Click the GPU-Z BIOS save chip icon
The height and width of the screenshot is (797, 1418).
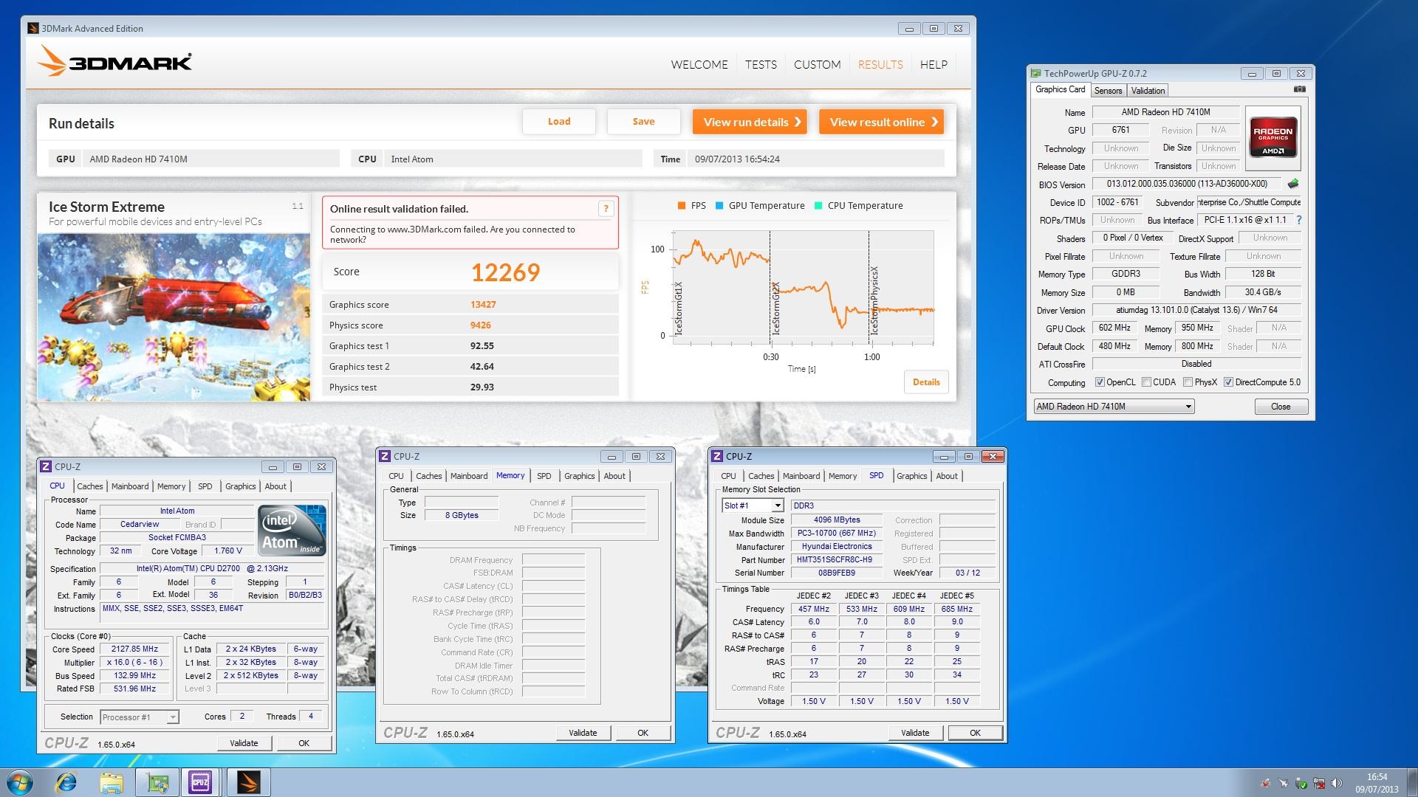coord(1293,184)
